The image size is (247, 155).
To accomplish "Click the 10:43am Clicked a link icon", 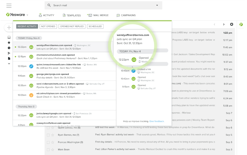I will tap(133, 71).
